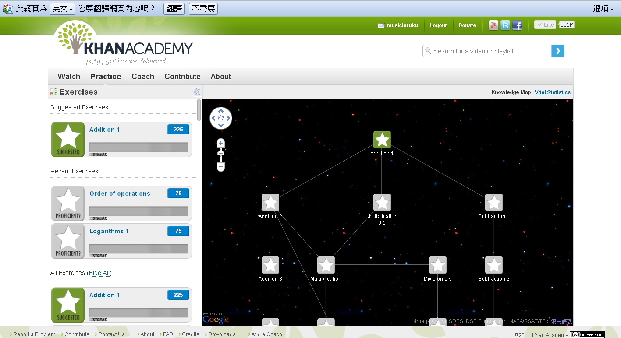Click the Hide All exercises link
The height and width of the screenshot is (338, 621).
tap(99, 273)
